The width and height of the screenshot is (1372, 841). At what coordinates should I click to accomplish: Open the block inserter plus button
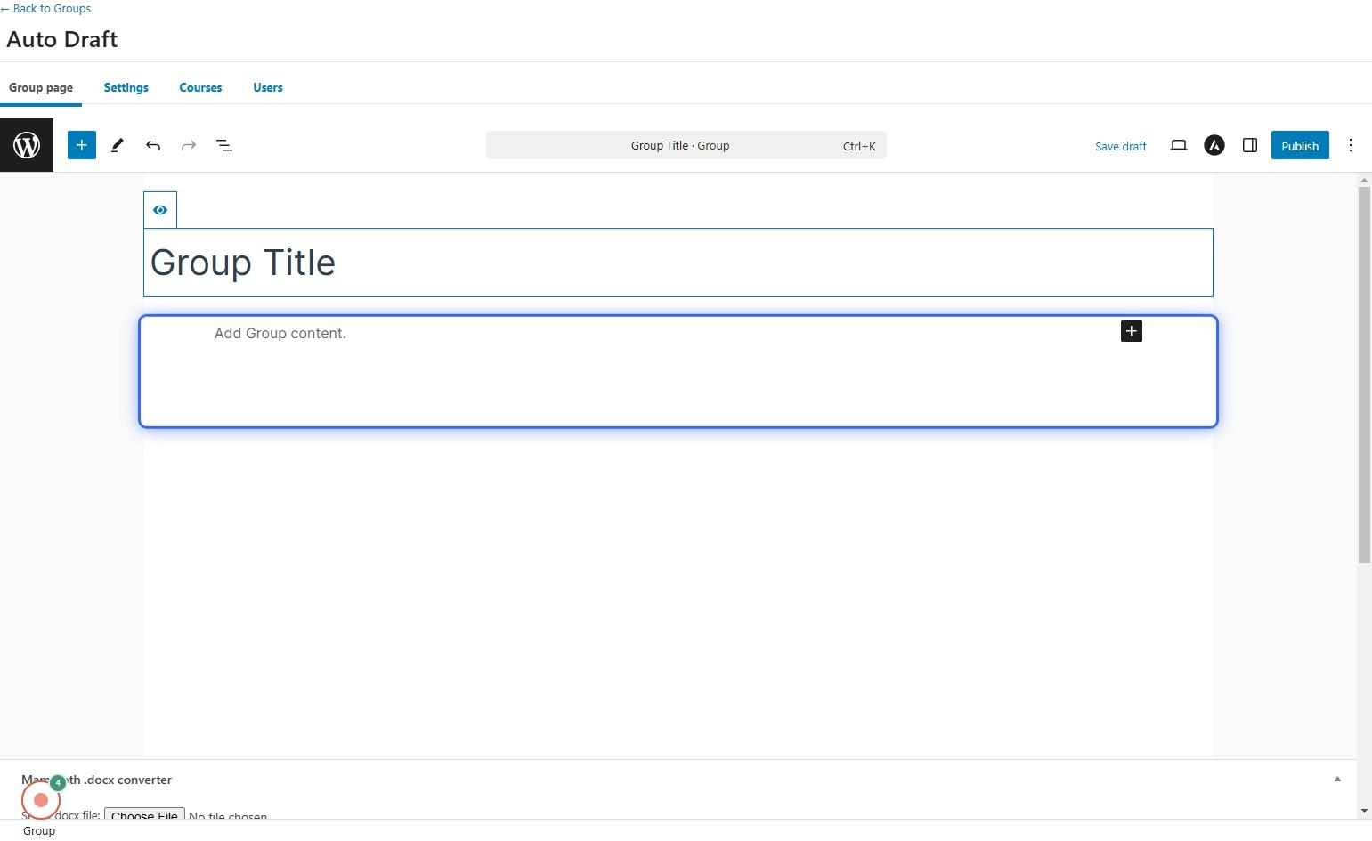pyautogui.click(x=81, y=145)
